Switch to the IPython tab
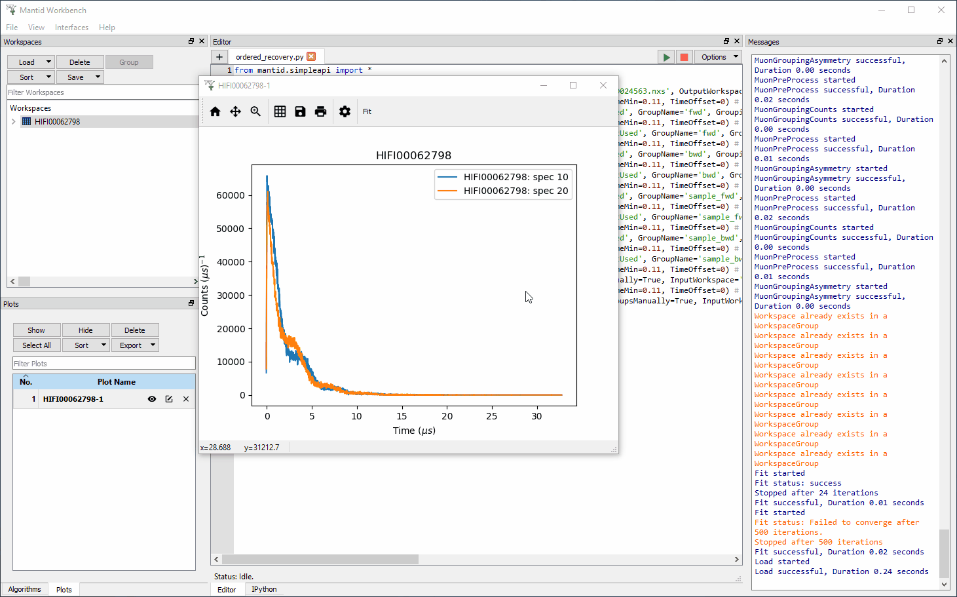 [x=264, y=589]
